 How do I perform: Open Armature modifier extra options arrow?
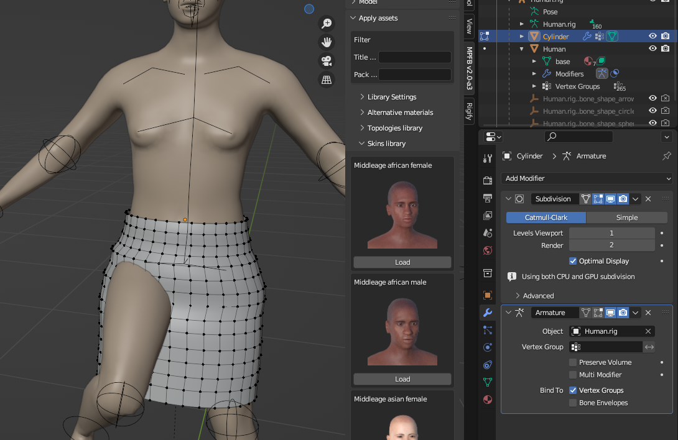click(x=635, y=313)
